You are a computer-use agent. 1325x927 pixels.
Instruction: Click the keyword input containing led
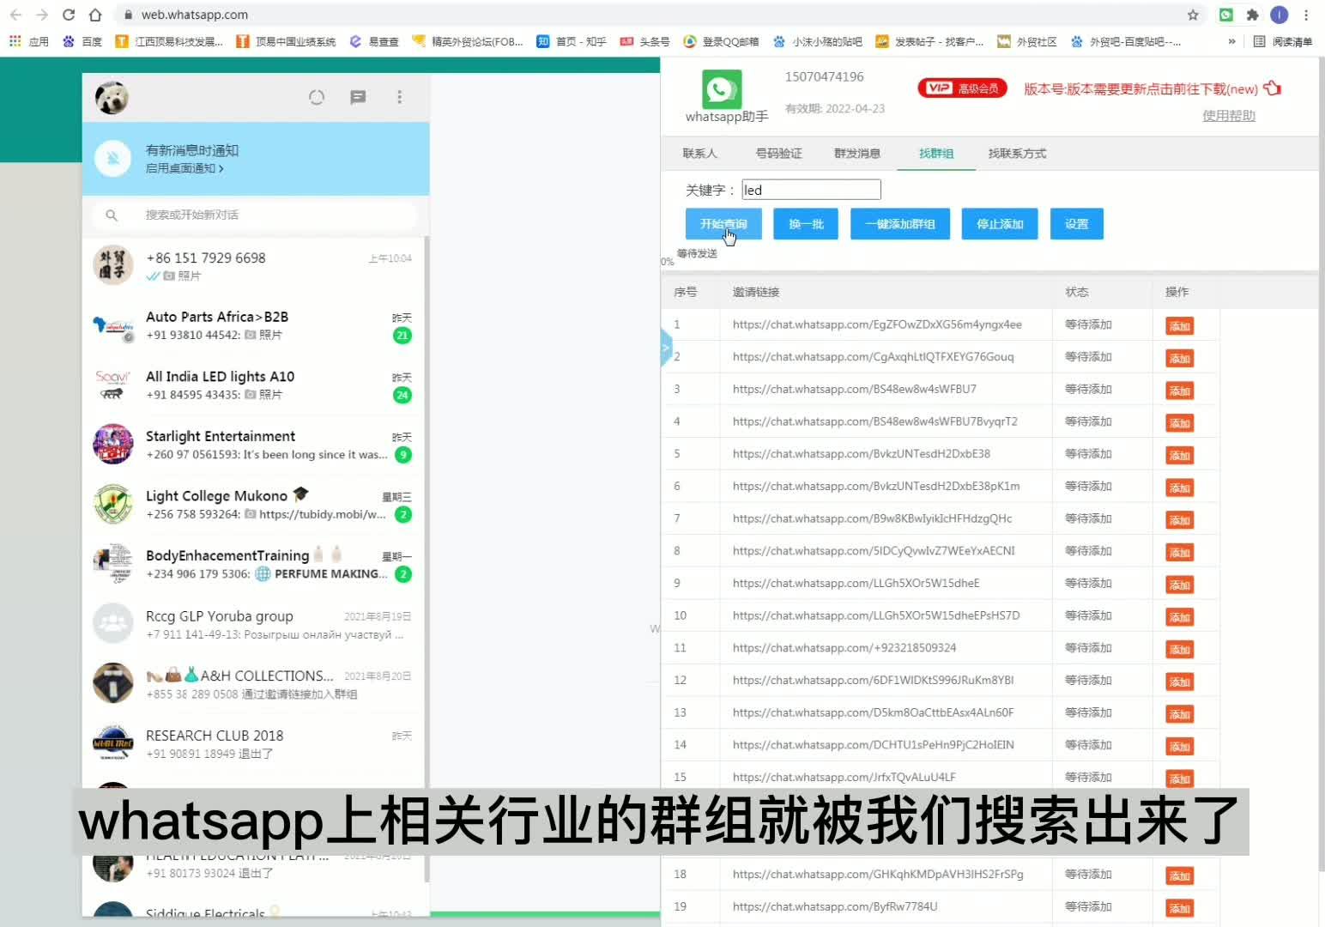(811, 190)
